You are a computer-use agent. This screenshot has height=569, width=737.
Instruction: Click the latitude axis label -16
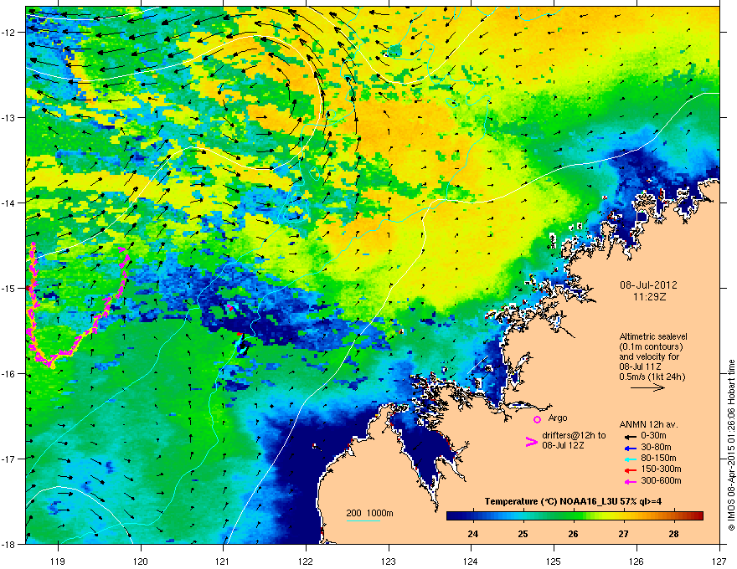pos(8,374)
